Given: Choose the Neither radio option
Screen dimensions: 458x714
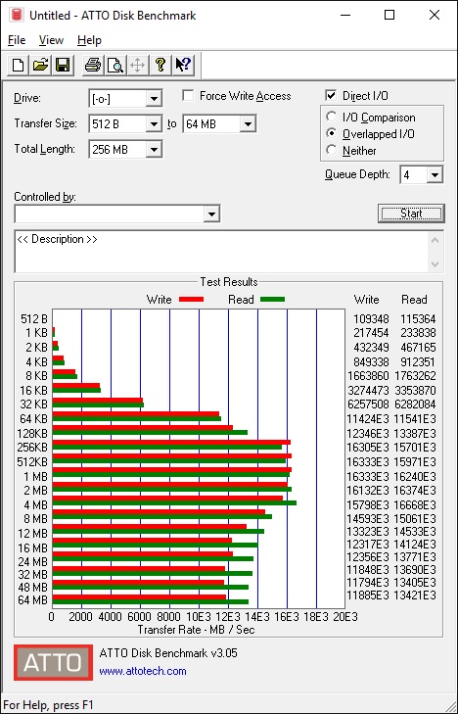Looking at the screenshot, I should click(332, 150).
